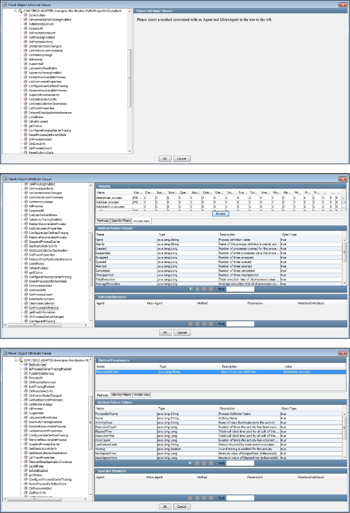This screenshot has height=513, width=350.
Task: Open the Methods tab in the Results window
Action: coord(102,221)
